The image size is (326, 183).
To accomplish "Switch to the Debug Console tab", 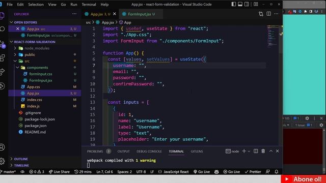I will (149, 151).
